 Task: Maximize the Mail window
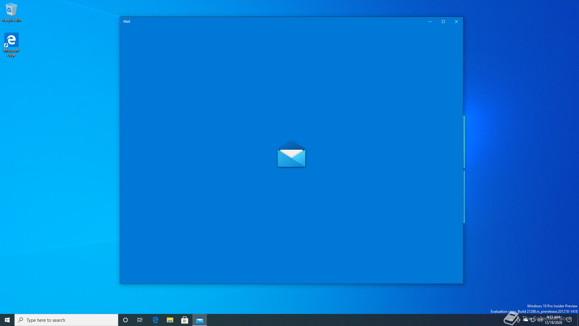pos(443,21)
